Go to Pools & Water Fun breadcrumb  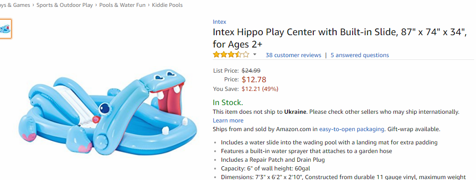122,5
